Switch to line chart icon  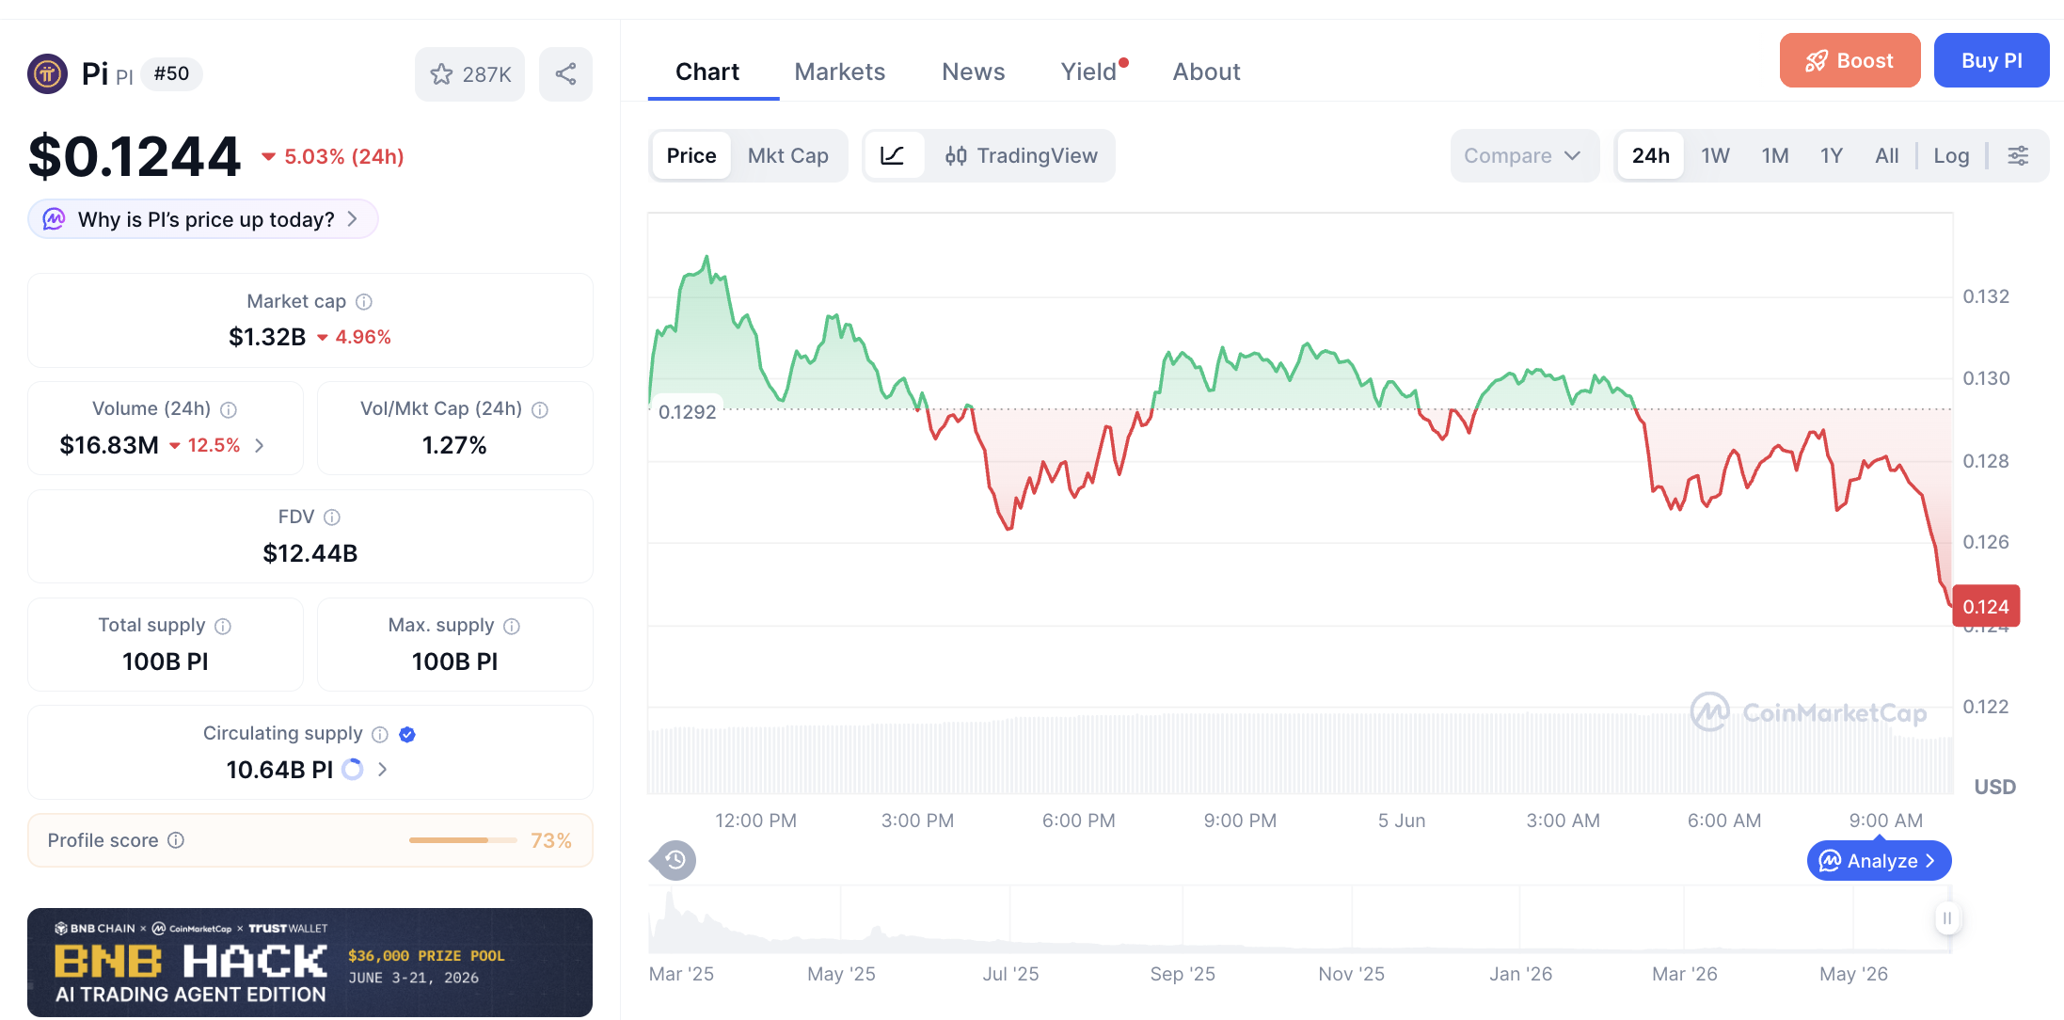click(x=893, y=155)
